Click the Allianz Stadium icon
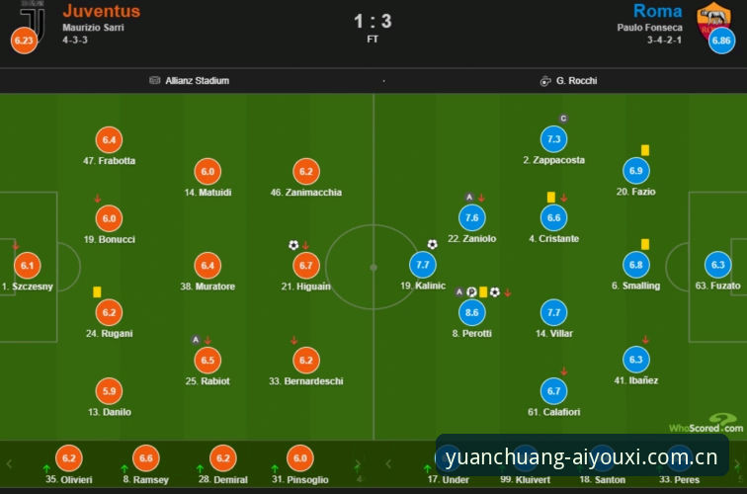Image resolution: width=747 pixels, height=494 pixels. pyautogui.click(x=155, y=80)
